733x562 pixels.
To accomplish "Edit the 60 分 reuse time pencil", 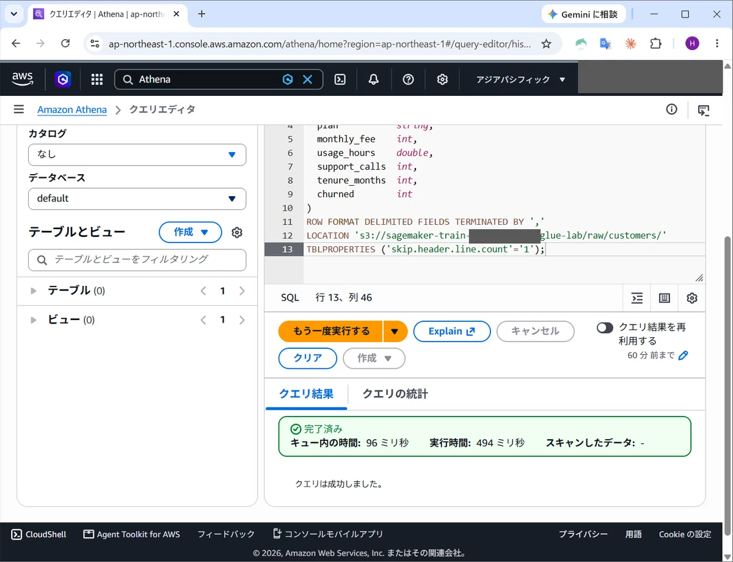I will click(684, 355).
